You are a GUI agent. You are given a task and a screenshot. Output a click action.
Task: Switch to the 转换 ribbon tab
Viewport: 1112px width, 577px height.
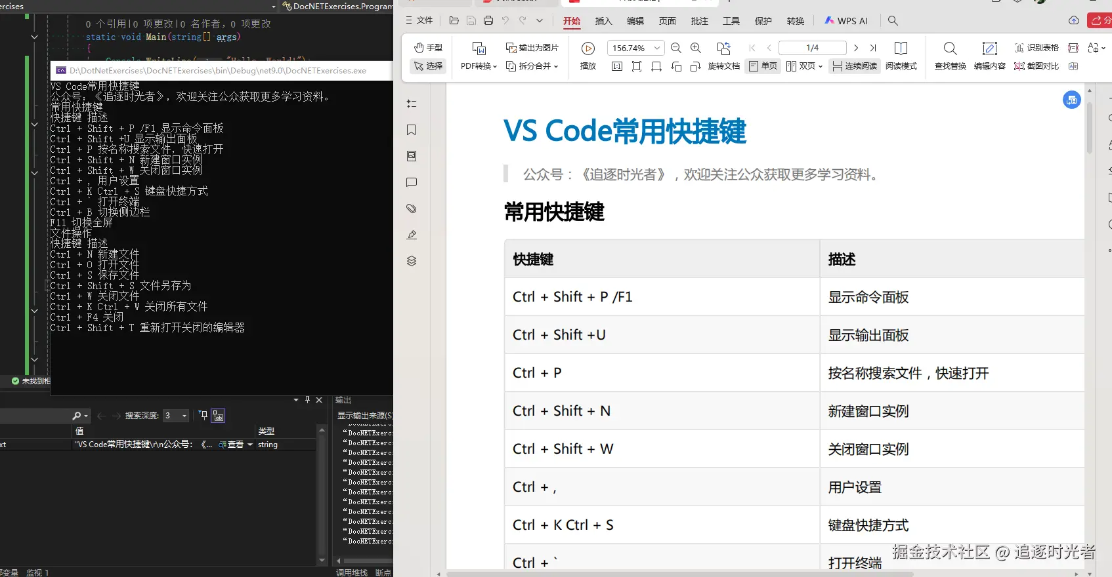796,21
